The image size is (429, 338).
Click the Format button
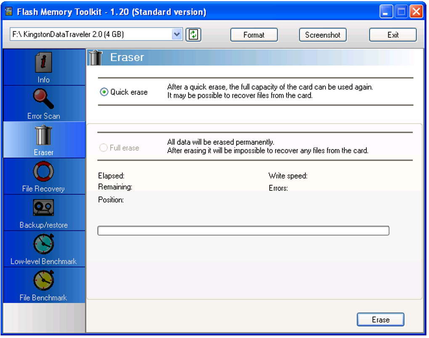click(254, 35)
